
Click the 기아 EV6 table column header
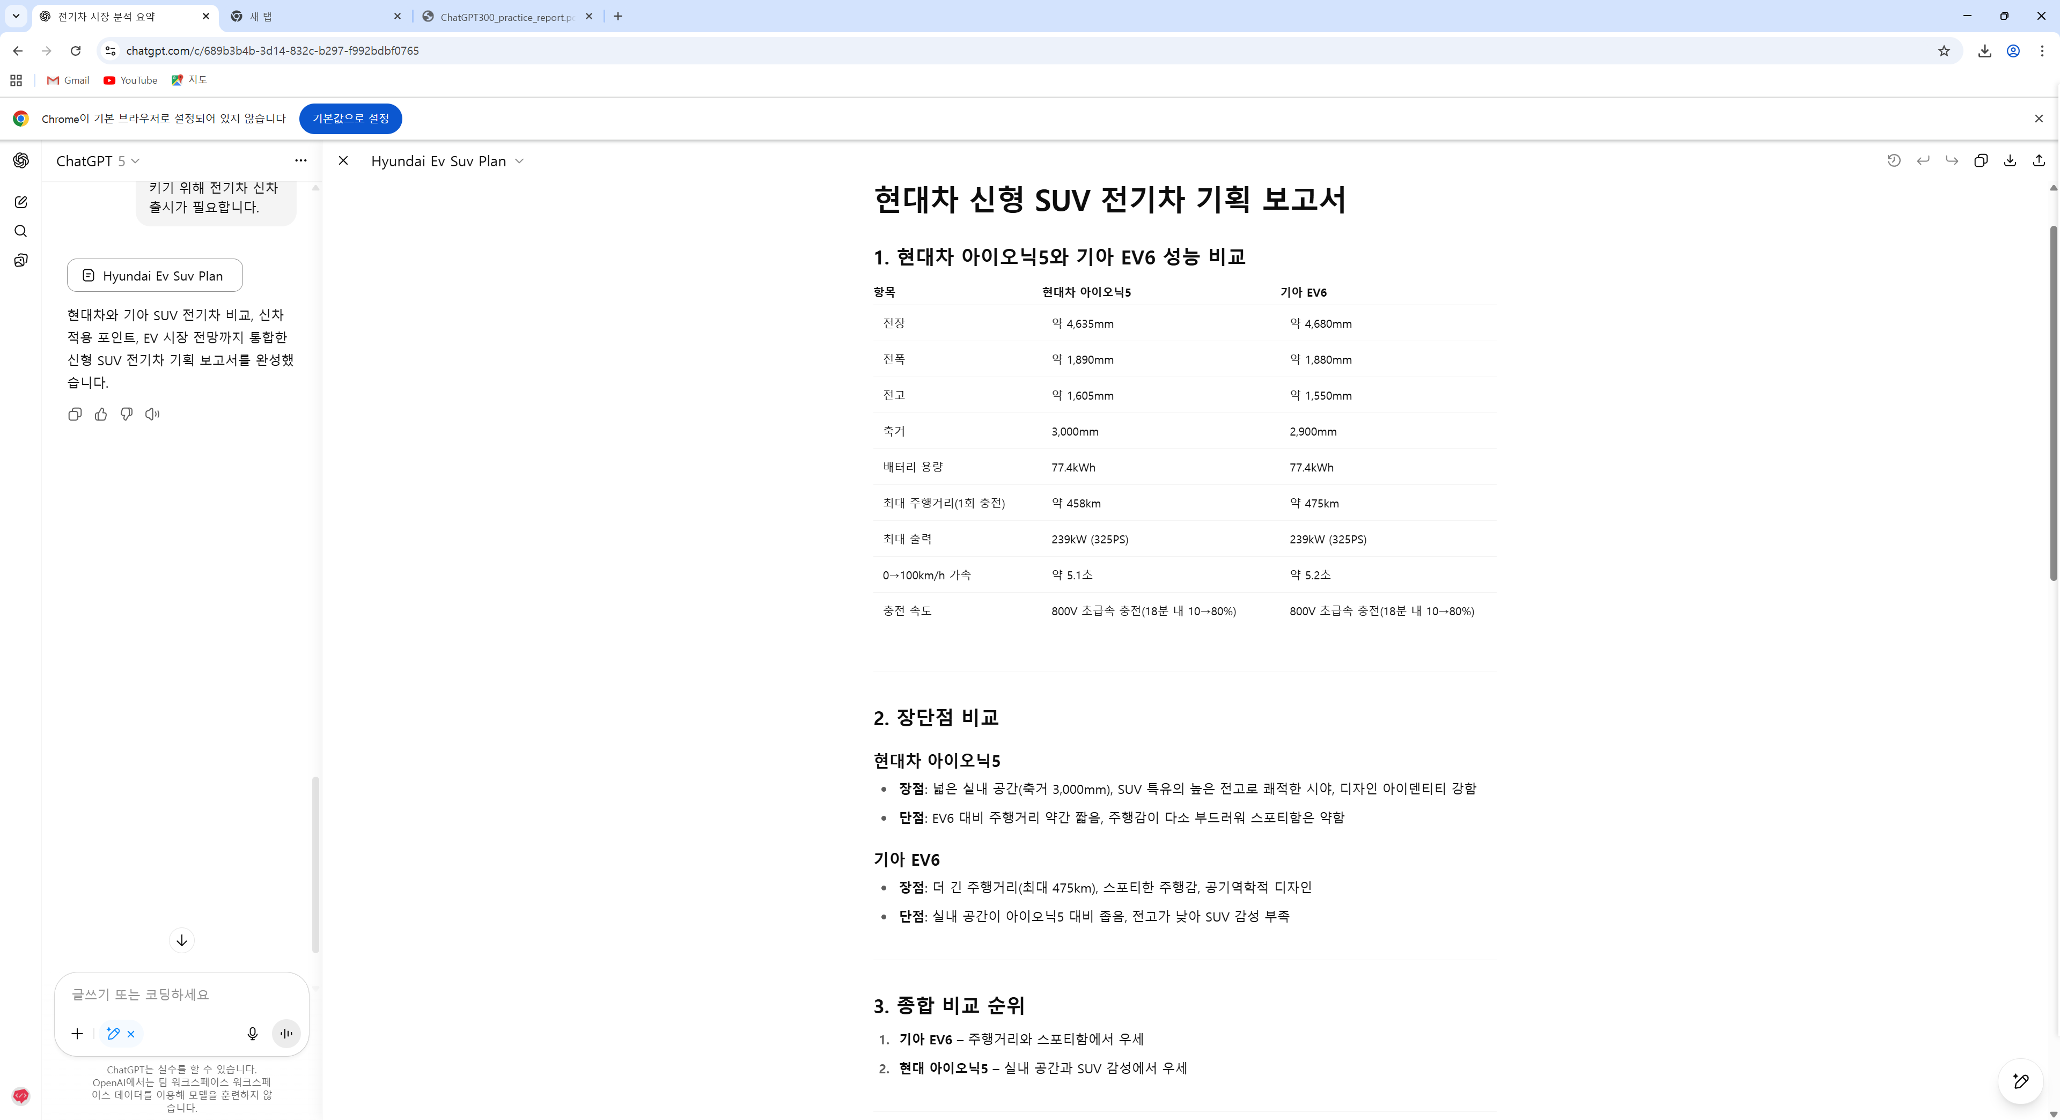(x=1304, y=292)
